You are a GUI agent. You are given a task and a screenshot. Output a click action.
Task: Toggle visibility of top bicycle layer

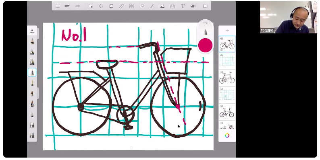[x=222, y=39]
